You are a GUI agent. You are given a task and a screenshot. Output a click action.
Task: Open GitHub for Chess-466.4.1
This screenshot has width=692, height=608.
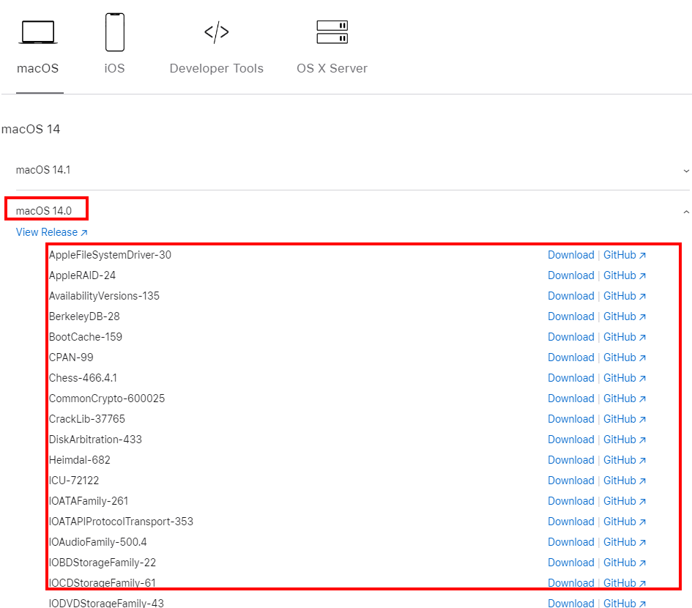[625, 379]
